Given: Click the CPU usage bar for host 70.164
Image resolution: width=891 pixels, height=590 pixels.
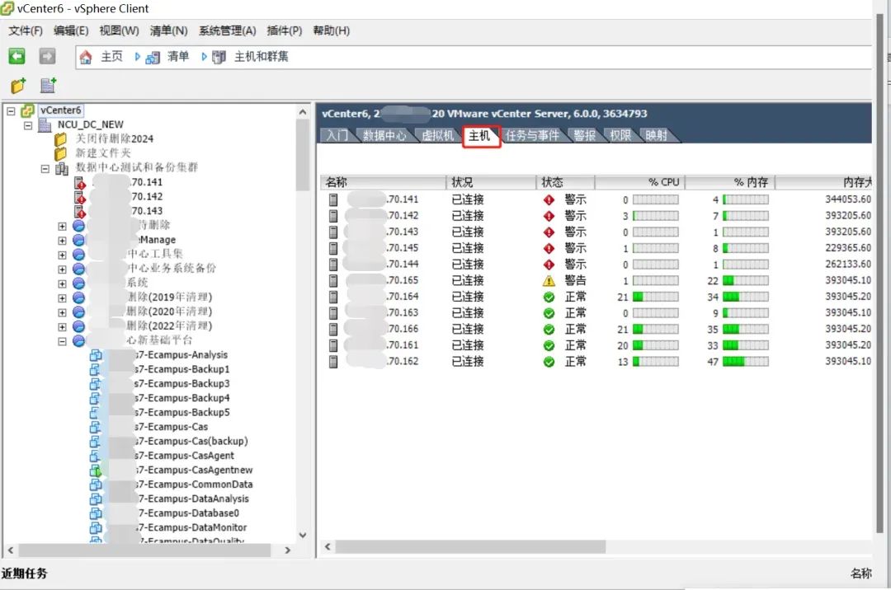Looking at the screenshot, I should 656,297.
